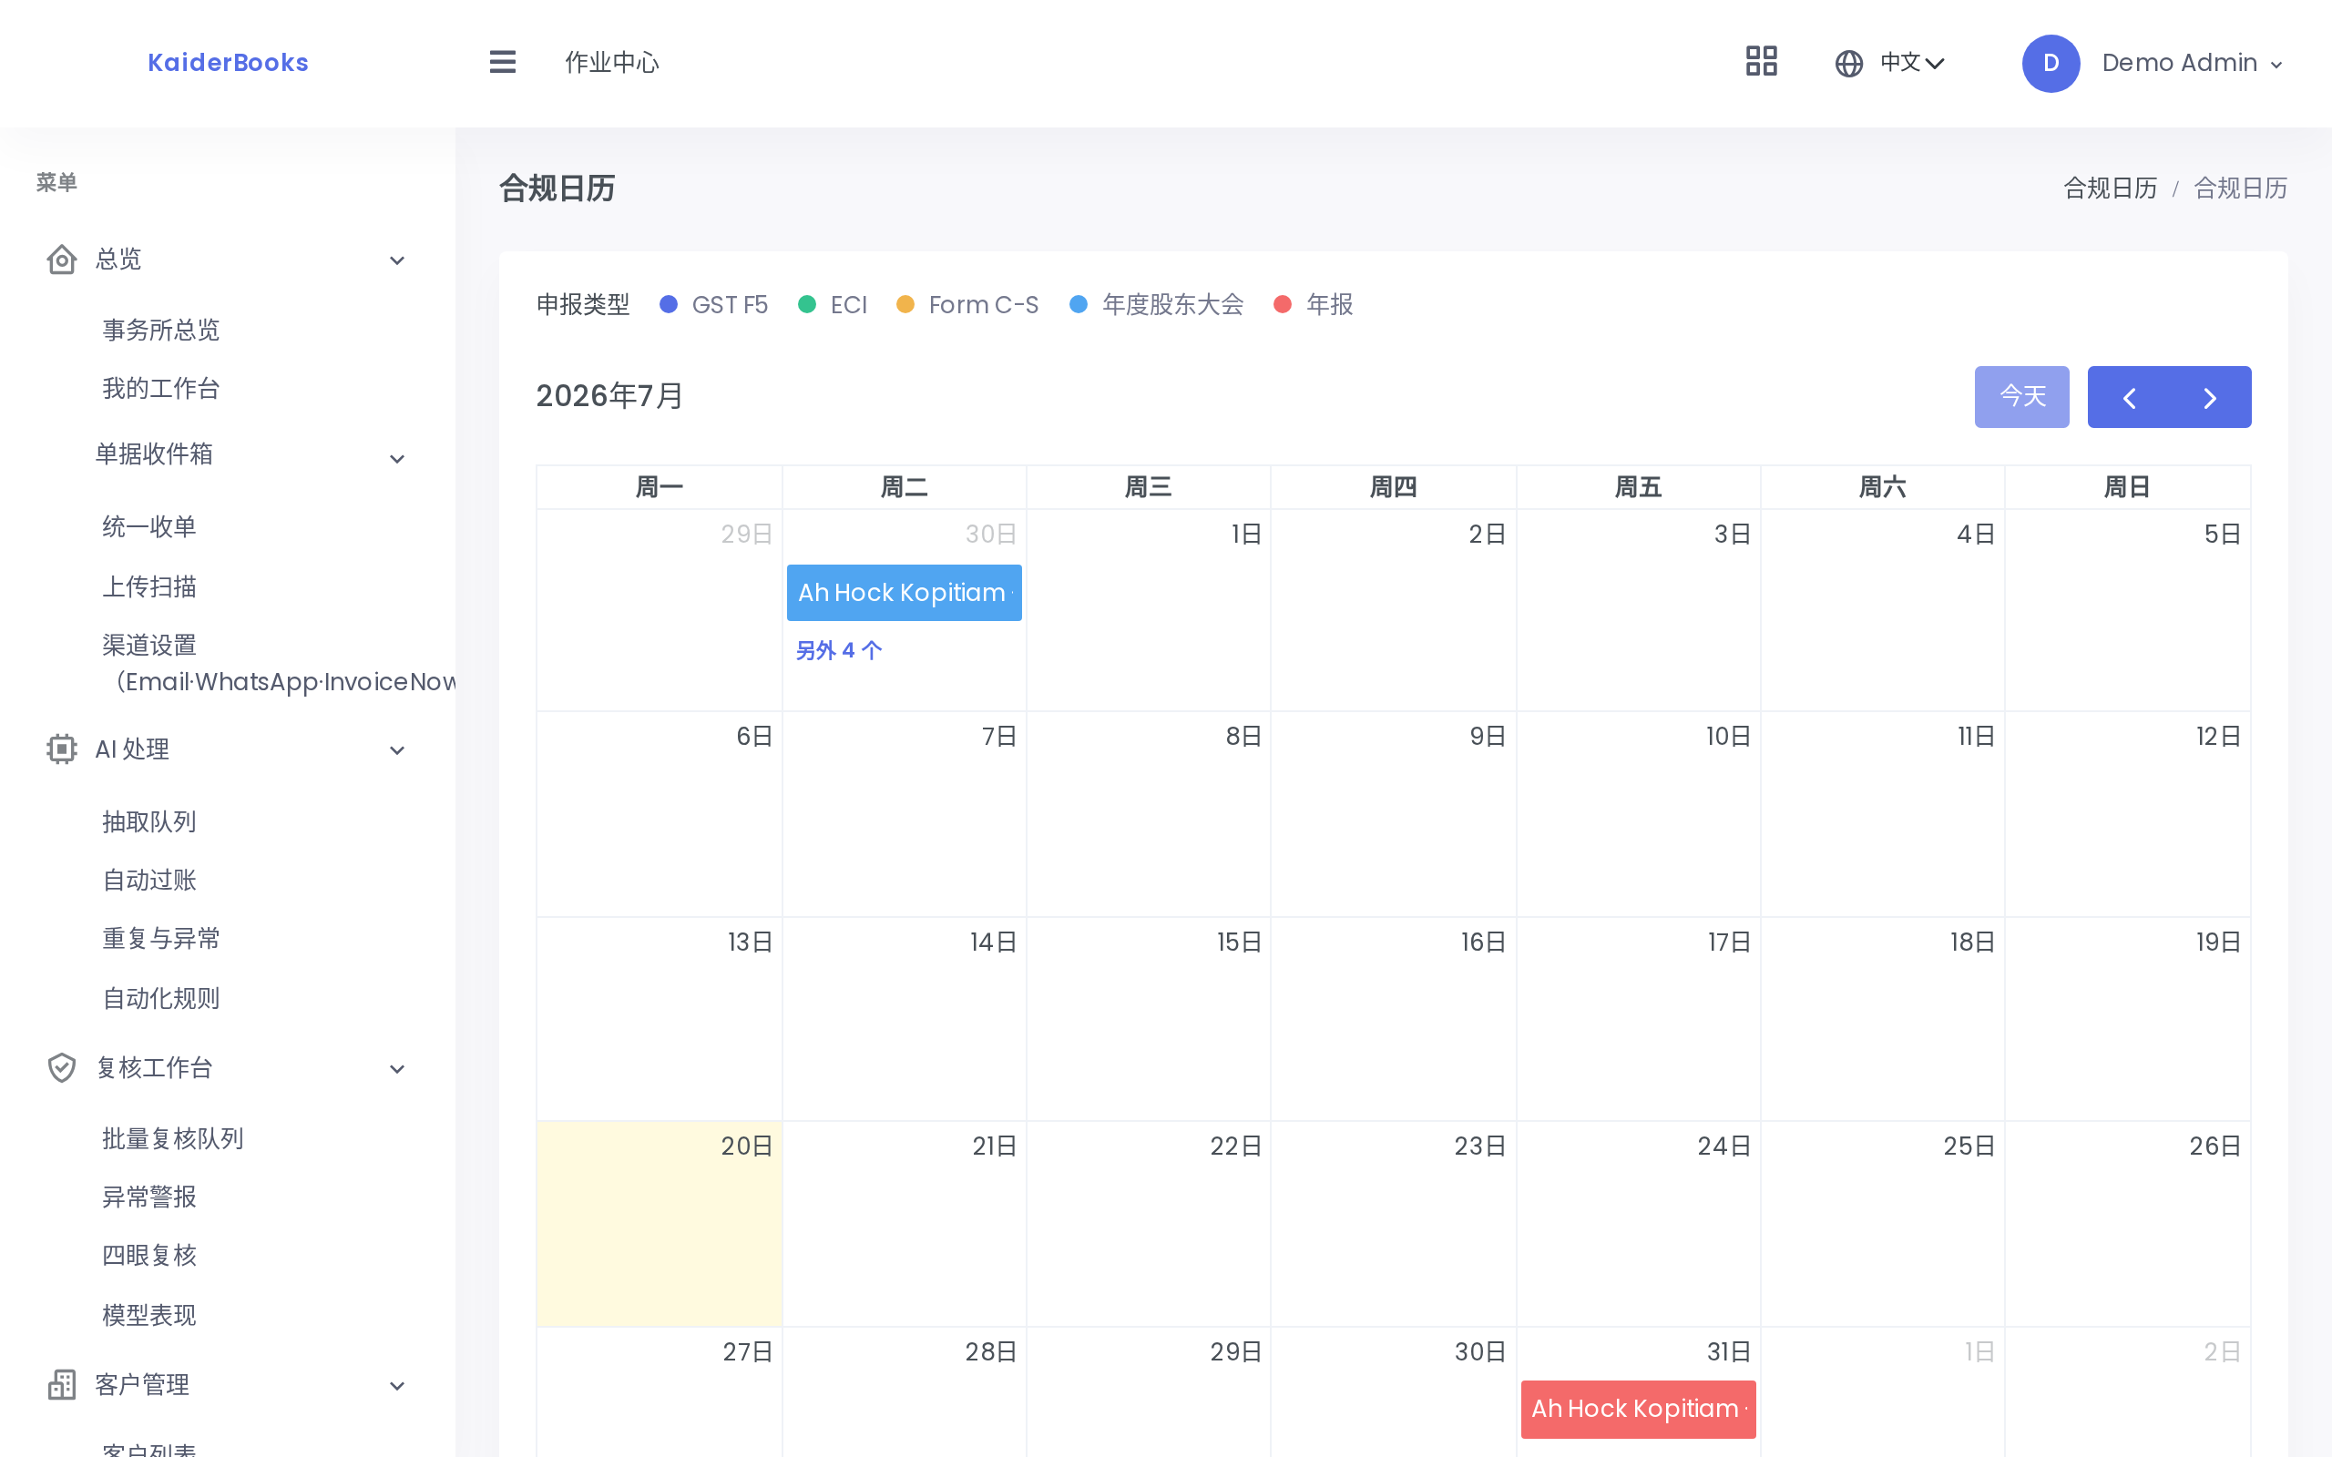2332x1457 pixels.
Task: Open 批量复核队列 menu item
Action: [172, 1138]
